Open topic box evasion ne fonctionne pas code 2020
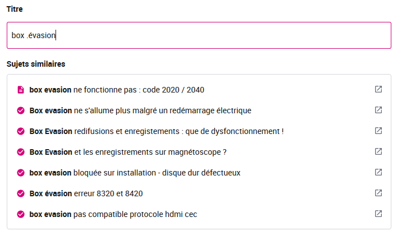The height and width of the screenshot is (240, 402). [x=117, y=90]
